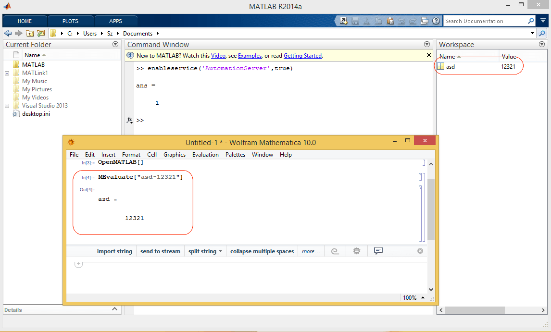Open Current Folder panel actions dropdown
551x332 pixels.
(115, 44)
